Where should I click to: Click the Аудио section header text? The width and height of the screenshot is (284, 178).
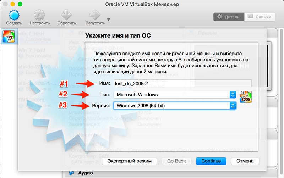coord(86,173)
